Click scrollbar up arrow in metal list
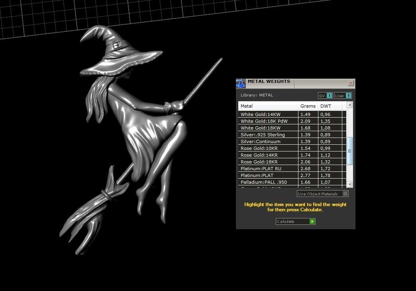Image resolution: width=416 pixels, height=291 pixels. pyautogui.click(x=350, y=105)
